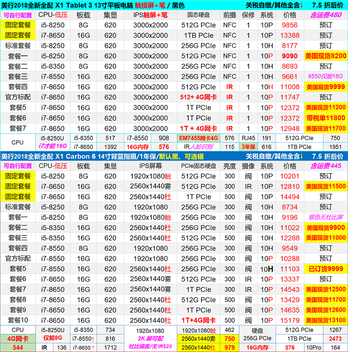The height and width of the screenshot is (352, 348).
Task: Click the 10Pro cell
Action: point(313,348)
